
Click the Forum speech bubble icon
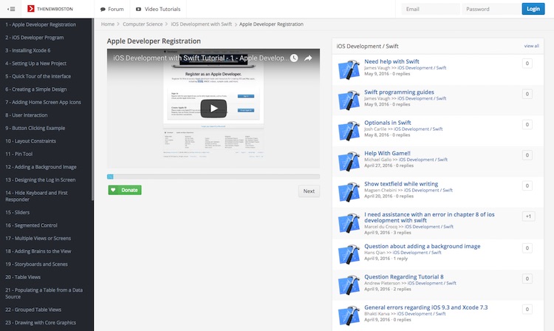[103, 9]
